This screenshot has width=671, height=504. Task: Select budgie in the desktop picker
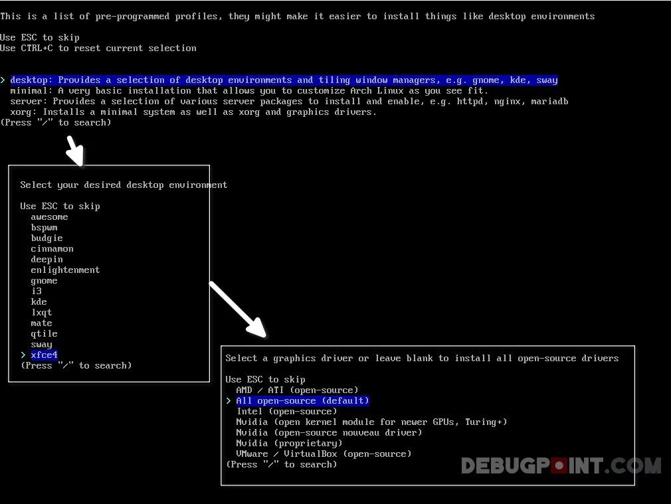[x=47, y=238]
